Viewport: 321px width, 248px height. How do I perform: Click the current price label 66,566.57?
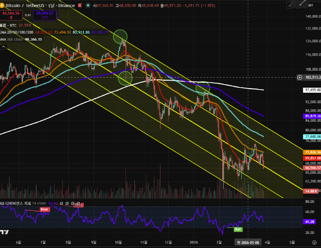pos(312,168)
